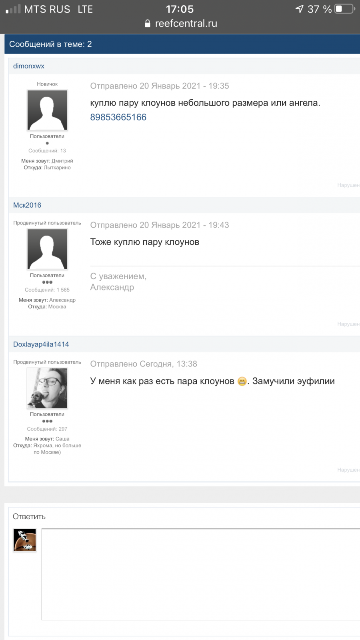Click the grinning emoji in Саша's post
Image resolution: width=360 pixels, height=640 pixels.
click(242, 381)
